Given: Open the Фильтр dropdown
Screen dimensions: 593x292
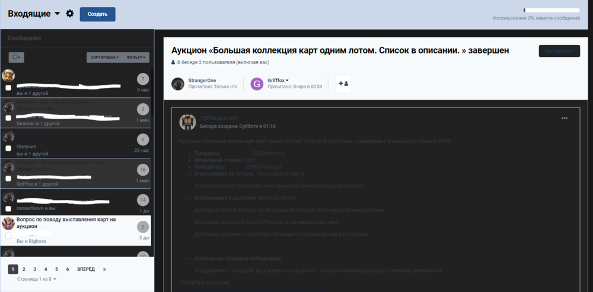Looking at the screenshot, I should (x=136, y=58).
